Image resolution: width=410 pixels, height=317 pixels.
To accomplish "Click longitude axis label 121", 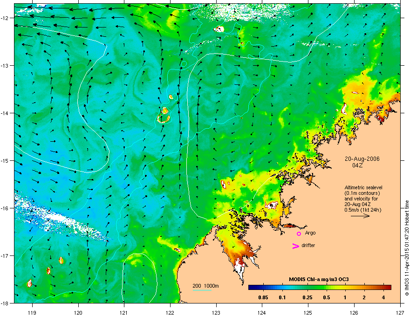I will coord(124,312).
